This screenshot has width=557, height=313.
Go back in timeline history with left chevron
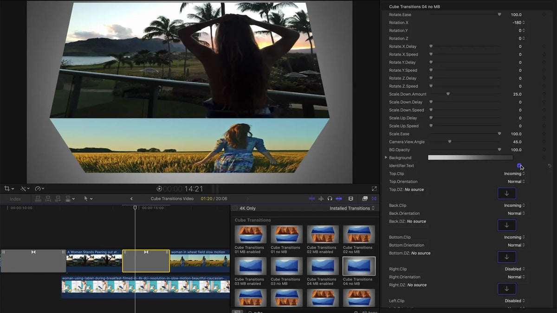tap(131, 199)
